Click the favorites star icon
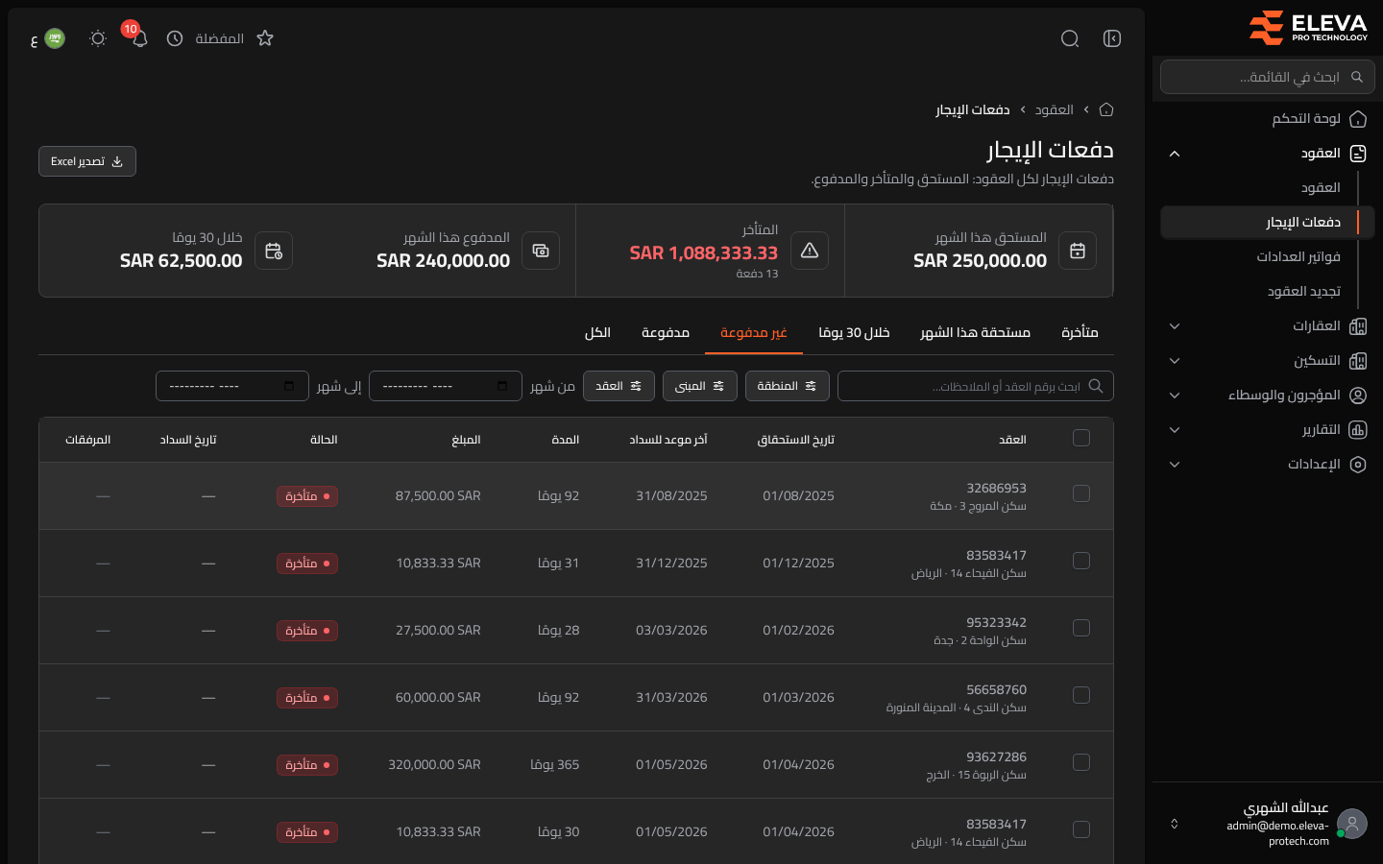1383x864 pixels. tap(265, 38)
